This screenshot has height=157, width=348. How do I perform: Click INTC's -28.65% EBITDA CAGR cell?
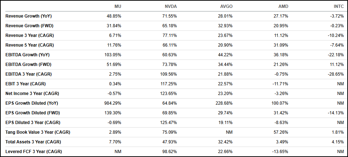click(336, 74)
